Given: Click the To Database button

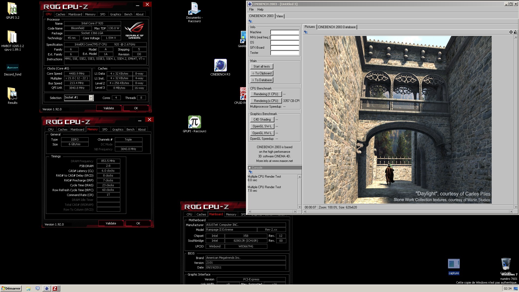Looking at the screenshot, I should (262, 80).
